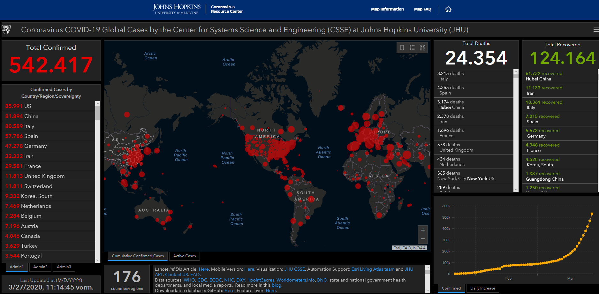Select the Admin2 level tab
The height and width of the screenshot is (294, 599).
point(40,267)
